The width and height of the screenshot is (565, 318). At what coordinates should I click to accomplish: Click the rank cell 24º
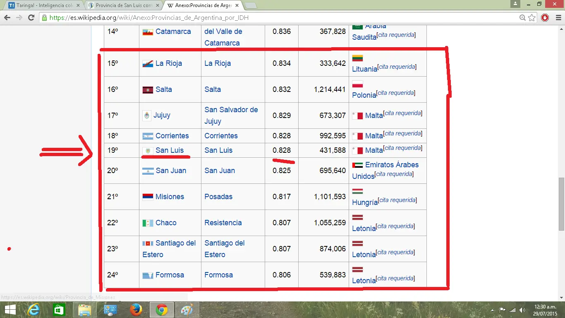(x=121, y=275)
